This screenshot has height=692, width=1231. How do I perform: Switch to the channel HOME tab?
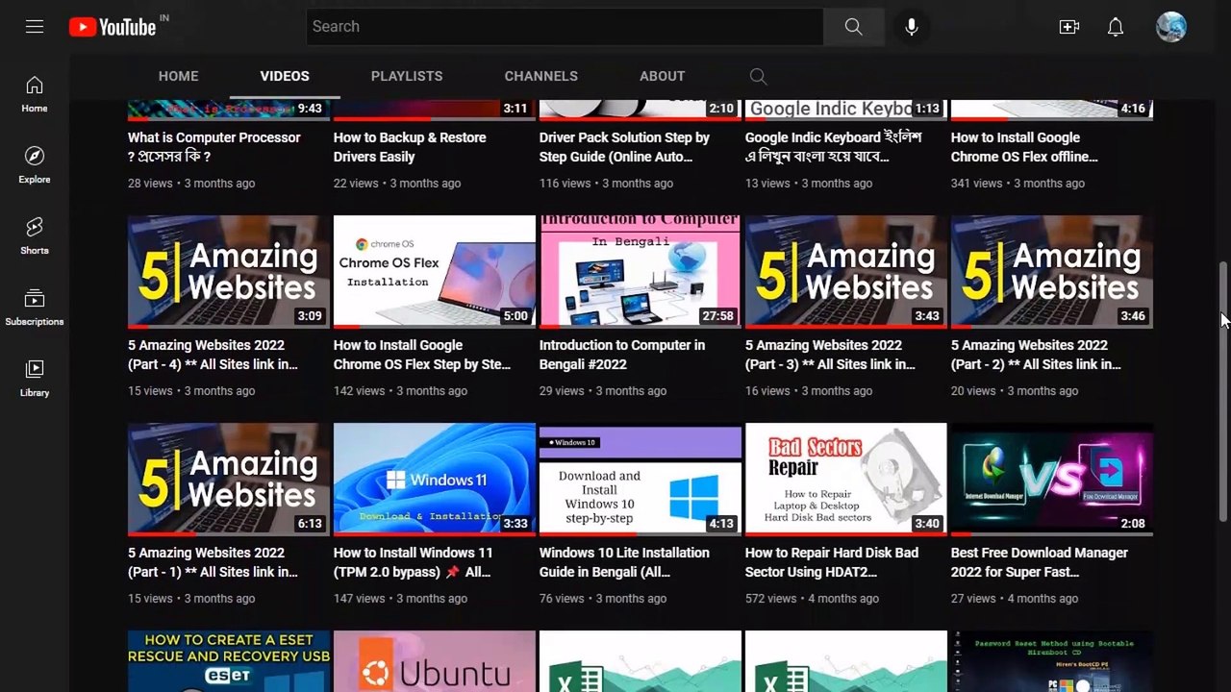tap(179, 76)
